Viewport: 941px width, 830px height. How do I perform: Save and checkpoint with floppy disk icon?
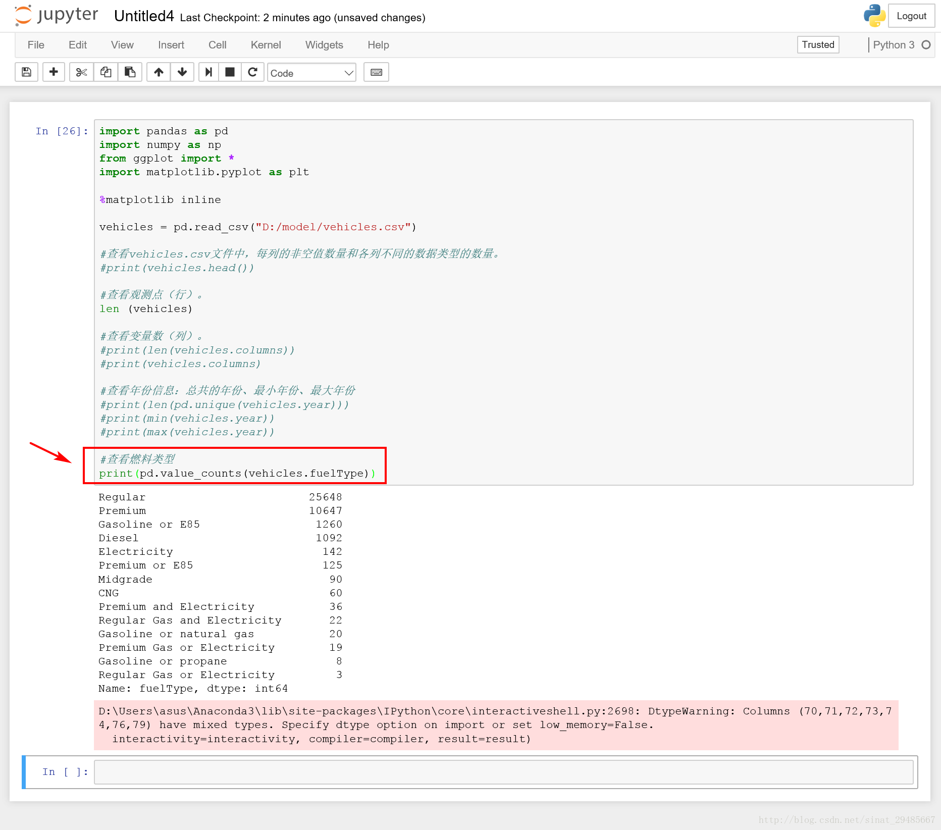(x=27, y=72)
